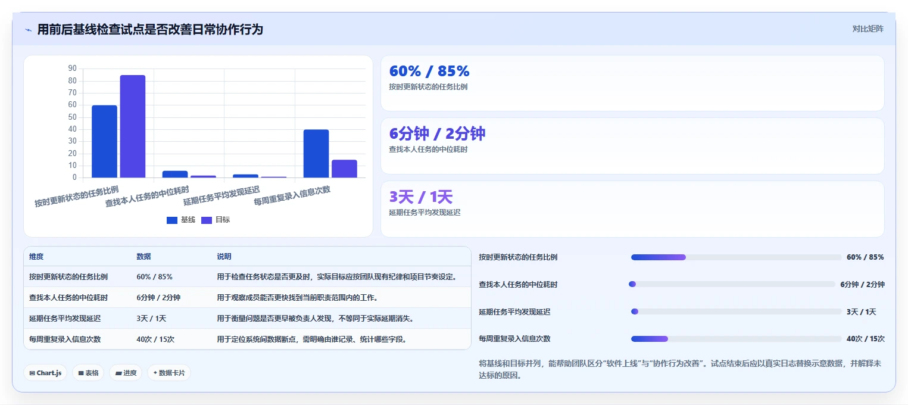Select table row 按时更新状态的任务比例

247,277
